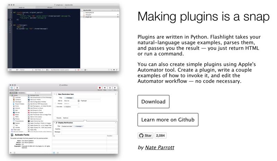Select Add Songs to iPod action
The image size is (277, 161).
point(35,111)
